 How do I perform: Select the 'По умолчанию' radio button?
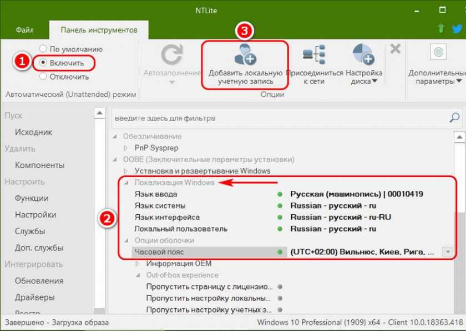point(43,49)
